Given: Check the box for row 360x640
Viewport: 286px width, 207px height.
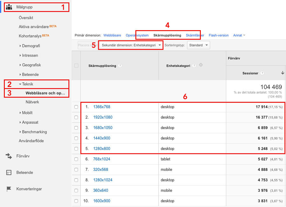Looking at the screenshot, I should click(76, 190).
